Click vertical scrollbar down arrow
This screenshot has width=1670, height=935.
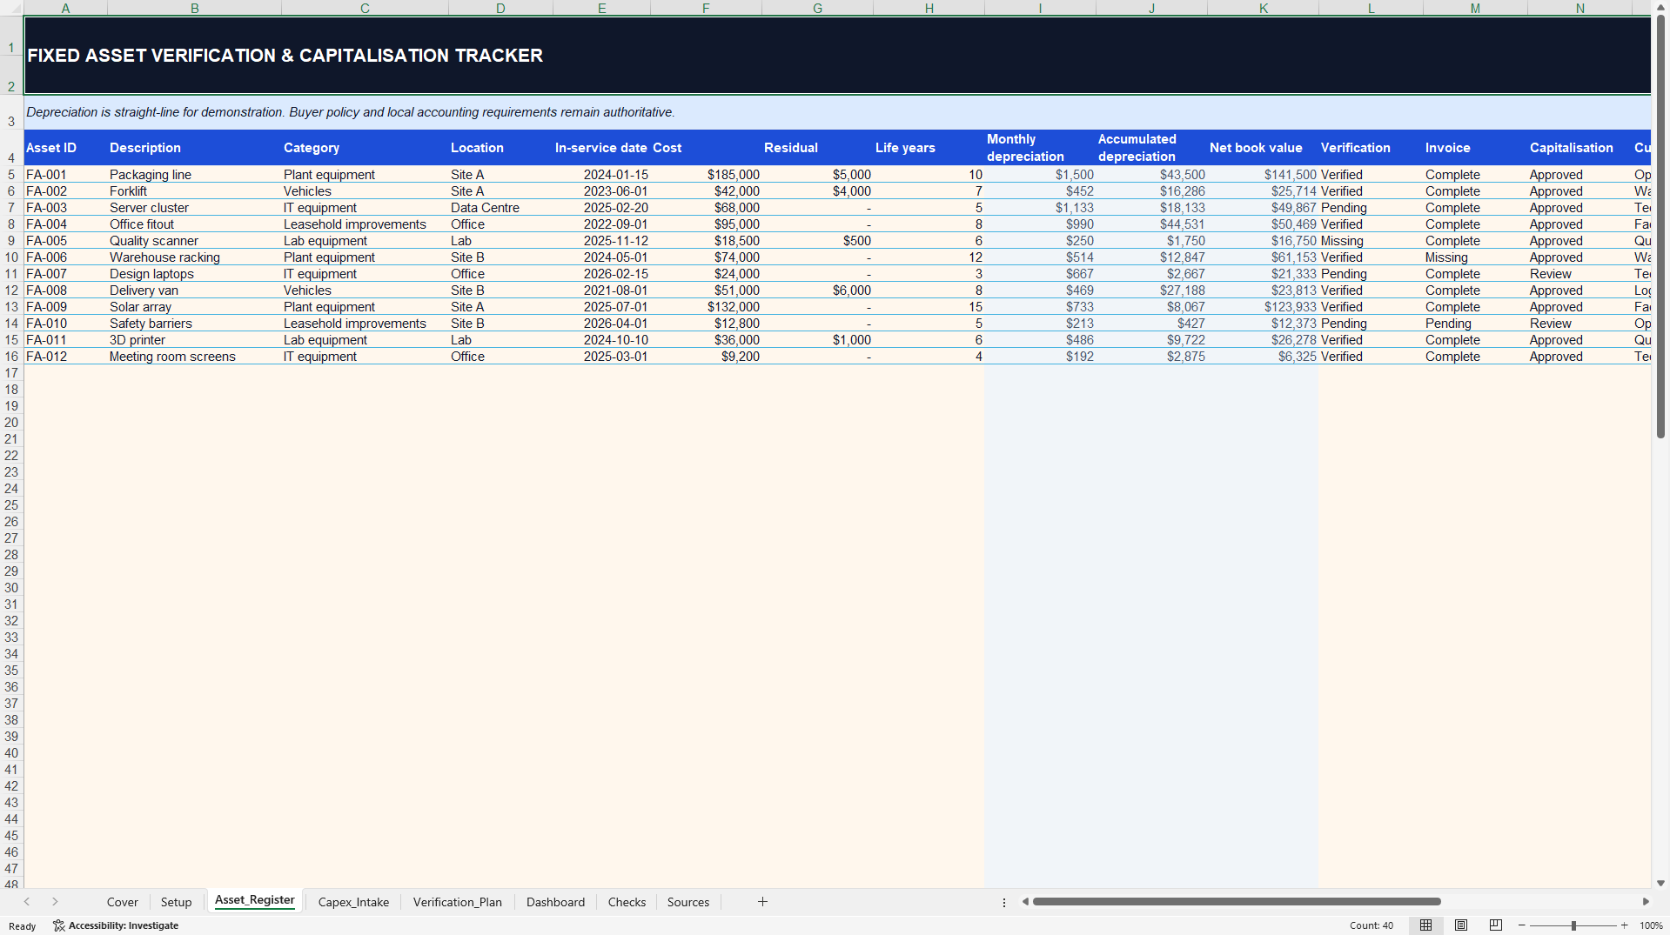pyautogui.click(x=1661, y=883)
